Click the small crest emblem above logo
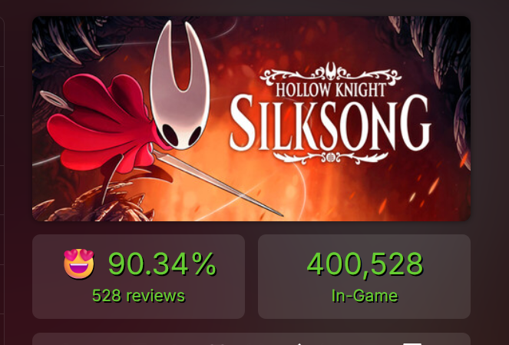This screenshot has height=345, width=509. [331, 71]
